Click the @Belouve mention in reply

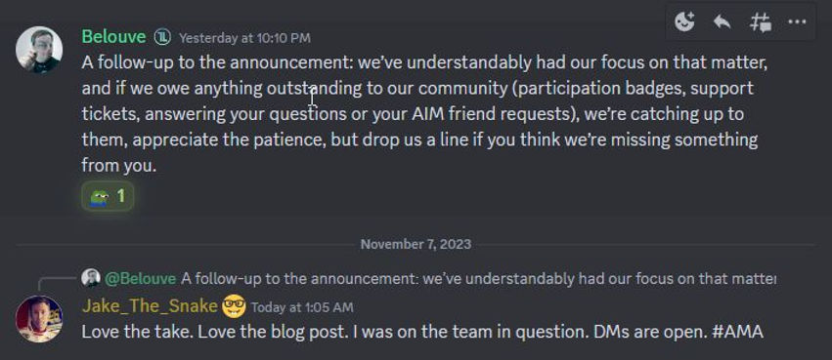pyautogui.click(x=140, y=278)
